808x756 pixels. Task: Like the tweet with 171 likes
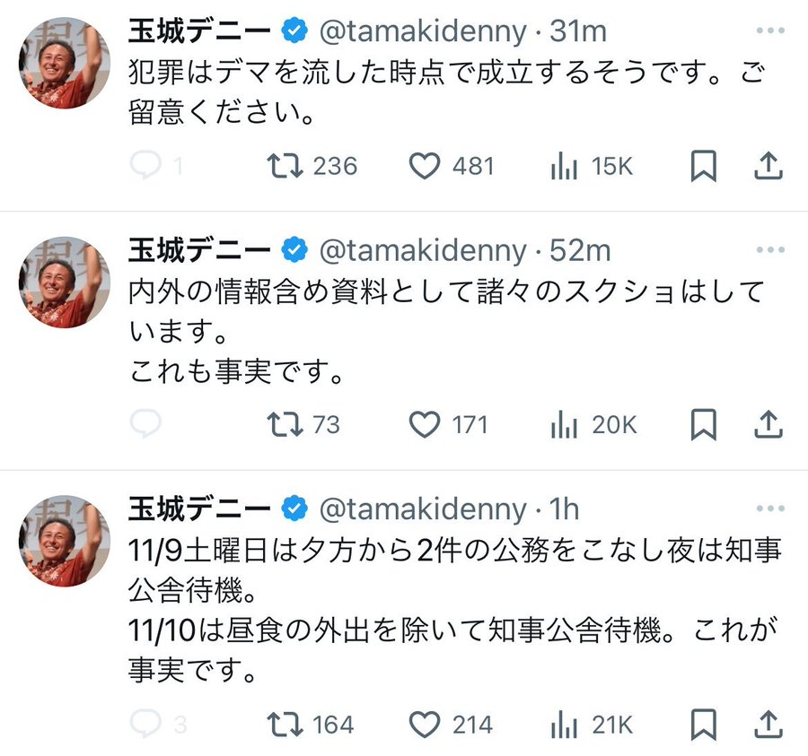click(425, 424)
